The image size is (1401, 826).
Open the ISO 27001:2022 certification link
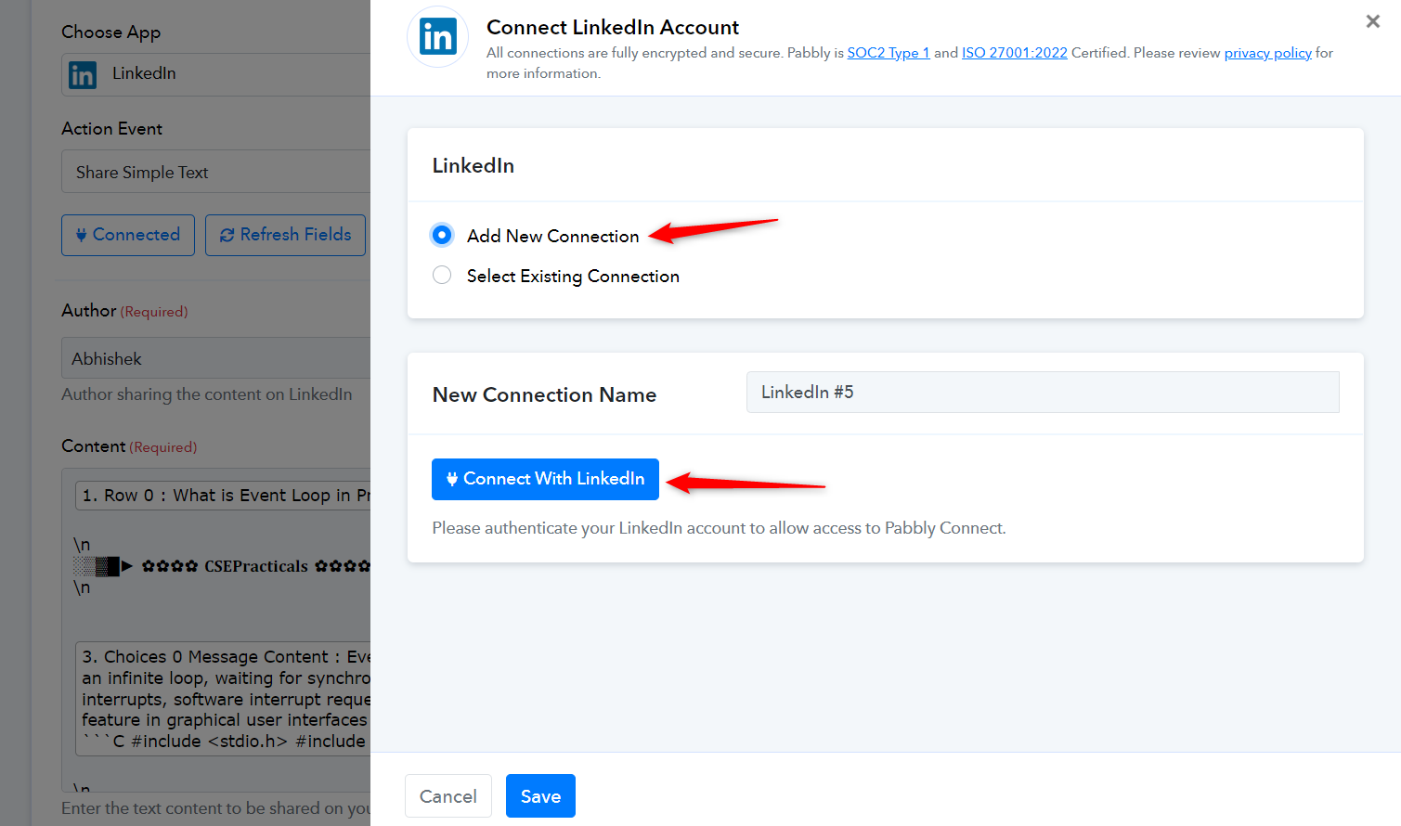click(1015, 53)
